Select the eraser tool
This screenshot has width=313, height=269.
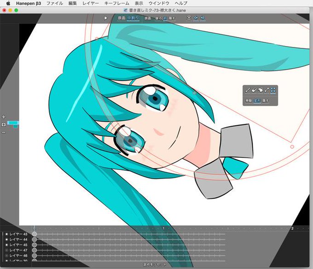[254, 90]
